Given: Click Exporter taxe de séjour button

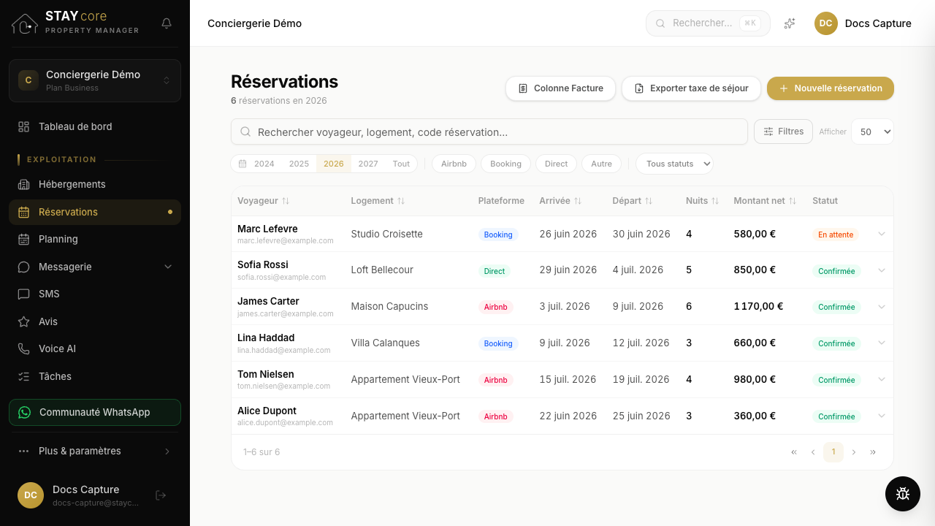Looking at the screenshot, I should 691,88.
